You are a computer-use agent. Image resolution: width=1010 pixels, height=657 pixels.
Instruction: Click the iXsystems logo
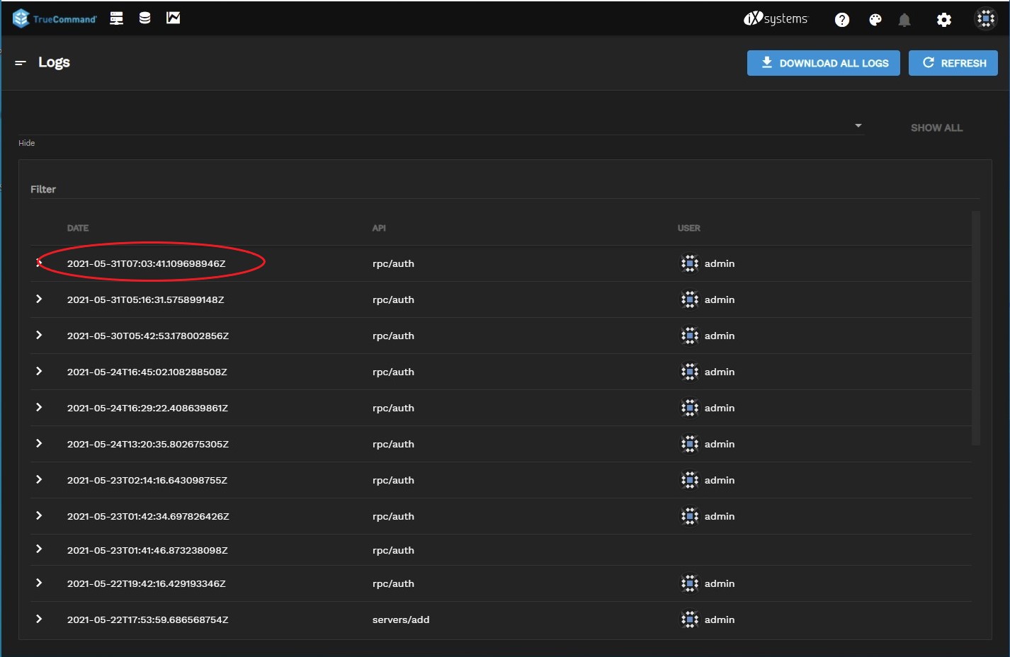tap(776, 19)
